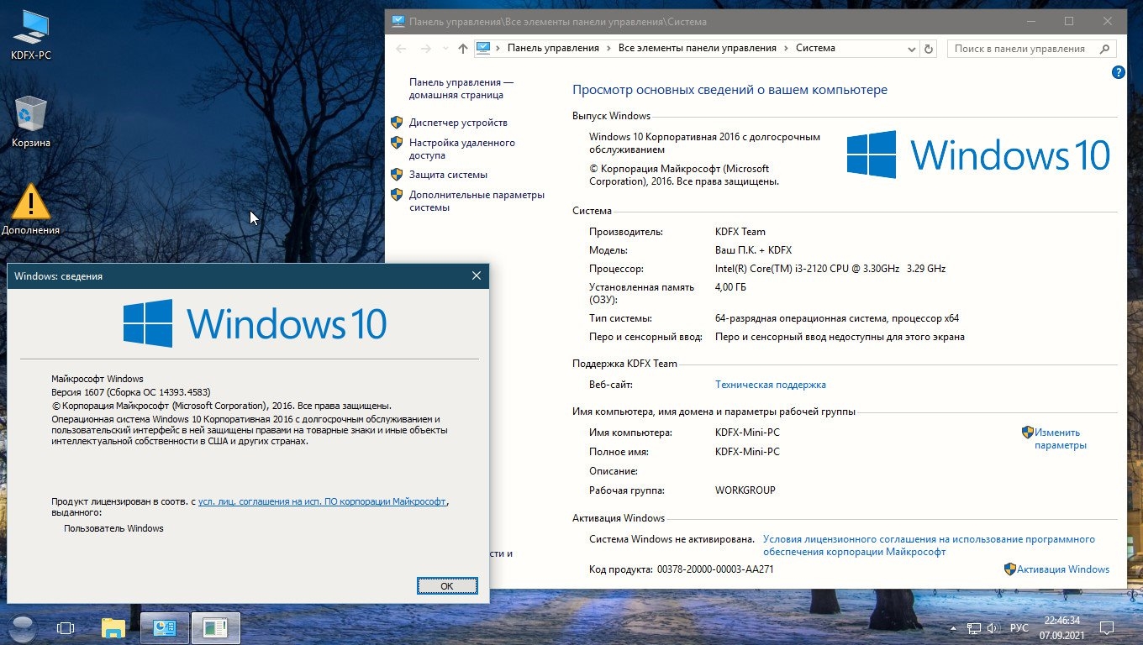
Task: Select the Корзина recycle bin icon
Action: pyautogui.click(x=31, y=122)
